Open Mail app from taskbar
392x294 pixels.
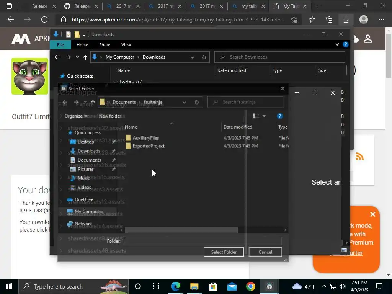[x=232, y=286]
